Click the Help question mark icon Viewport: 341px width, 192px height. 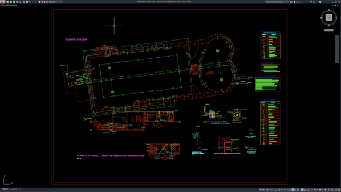tap(320, 2)
